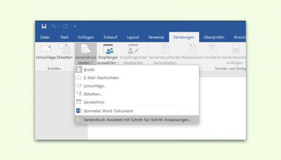This screenshot has width=281, height=160.
Task: Click the Word logo icon in menu
Action: 79,111
